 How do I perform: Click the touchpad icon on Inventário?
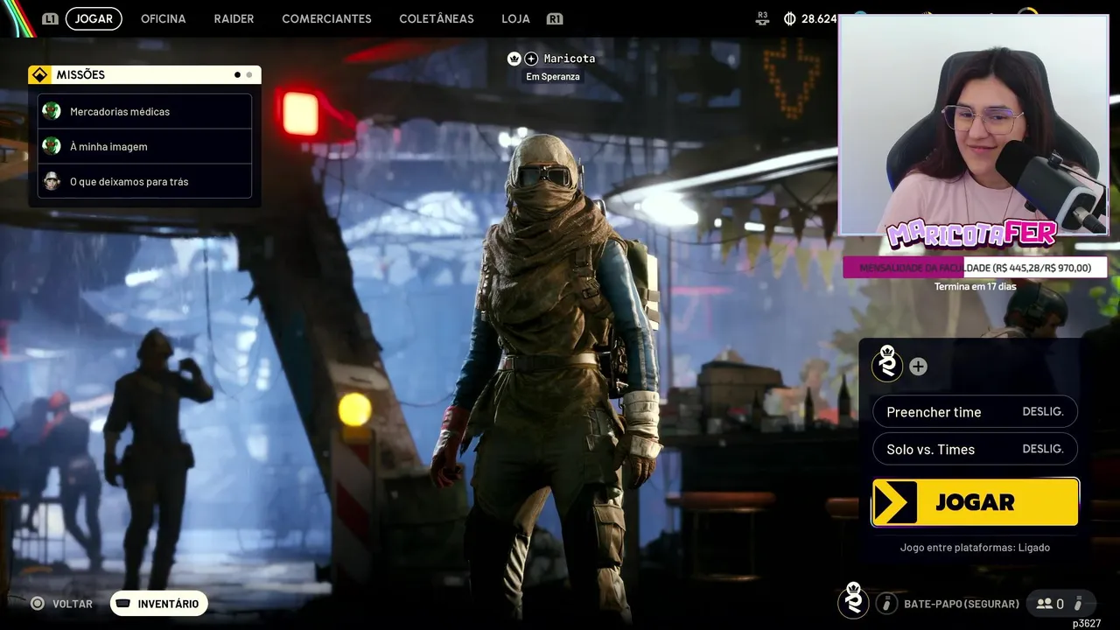(123, 604)
